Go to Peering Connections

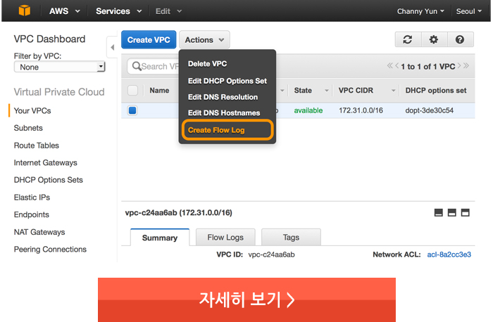point(50,249)
